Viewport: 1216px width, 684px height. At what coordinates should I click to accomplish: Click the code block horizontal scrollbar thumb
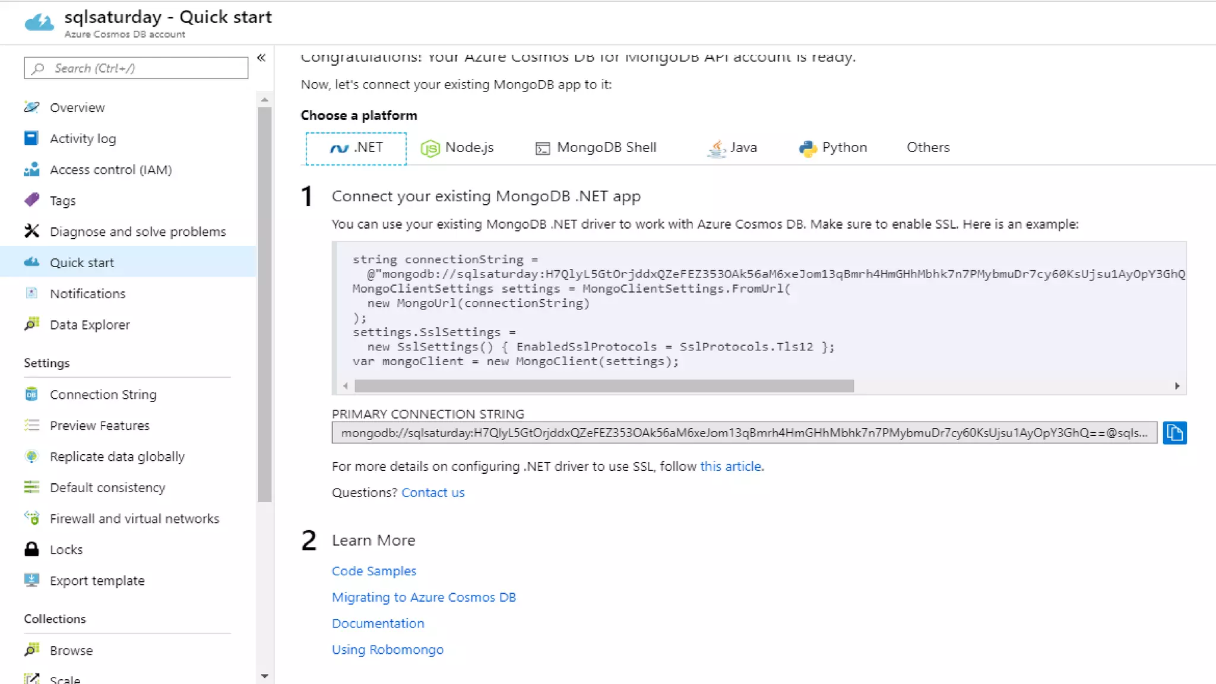[603, 386]
